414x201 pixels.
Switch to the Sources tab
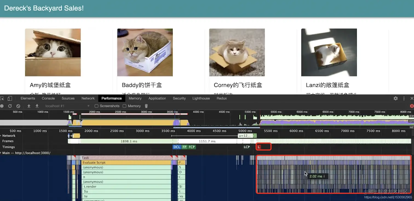[x=68, y=98]
